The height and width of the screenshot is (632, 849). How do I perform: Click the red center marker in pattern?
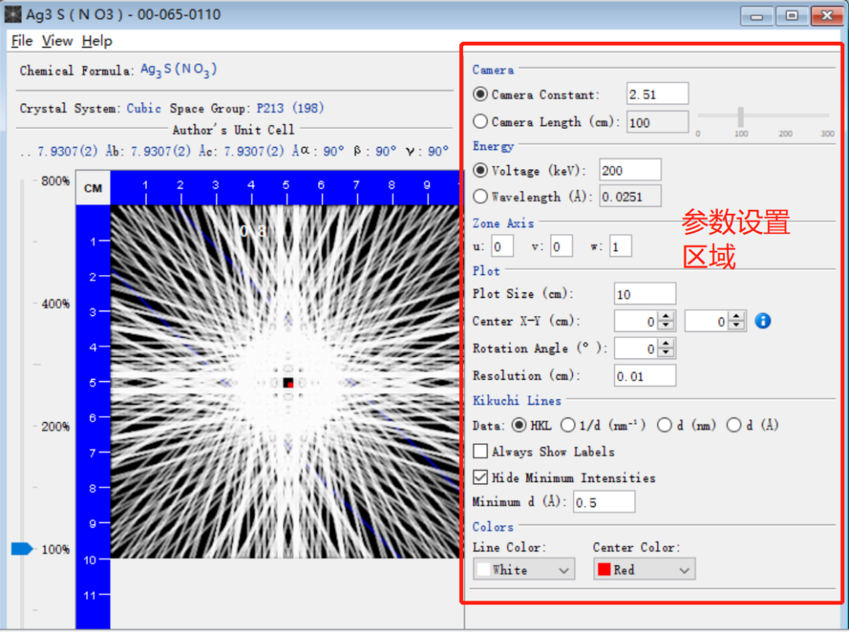tap(290, 384)
